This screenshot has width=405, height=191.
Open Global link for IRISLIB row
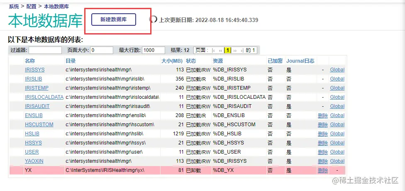pos(337,79)
